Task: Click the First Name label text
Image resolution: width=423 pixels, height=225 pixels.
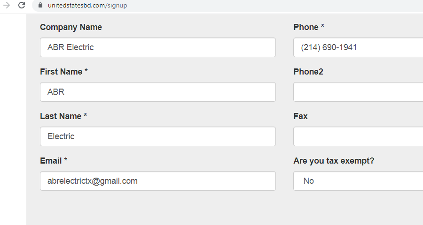Action: 62,72
